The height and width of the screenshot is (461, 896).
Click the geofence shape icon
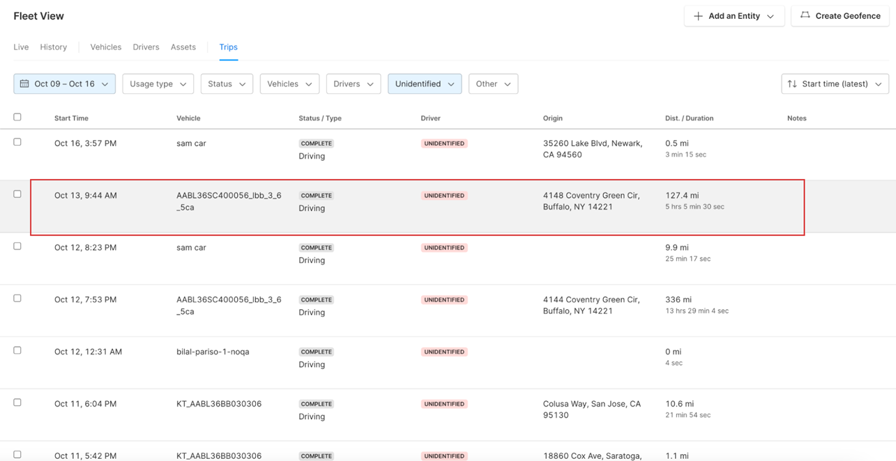click(805, 15)
